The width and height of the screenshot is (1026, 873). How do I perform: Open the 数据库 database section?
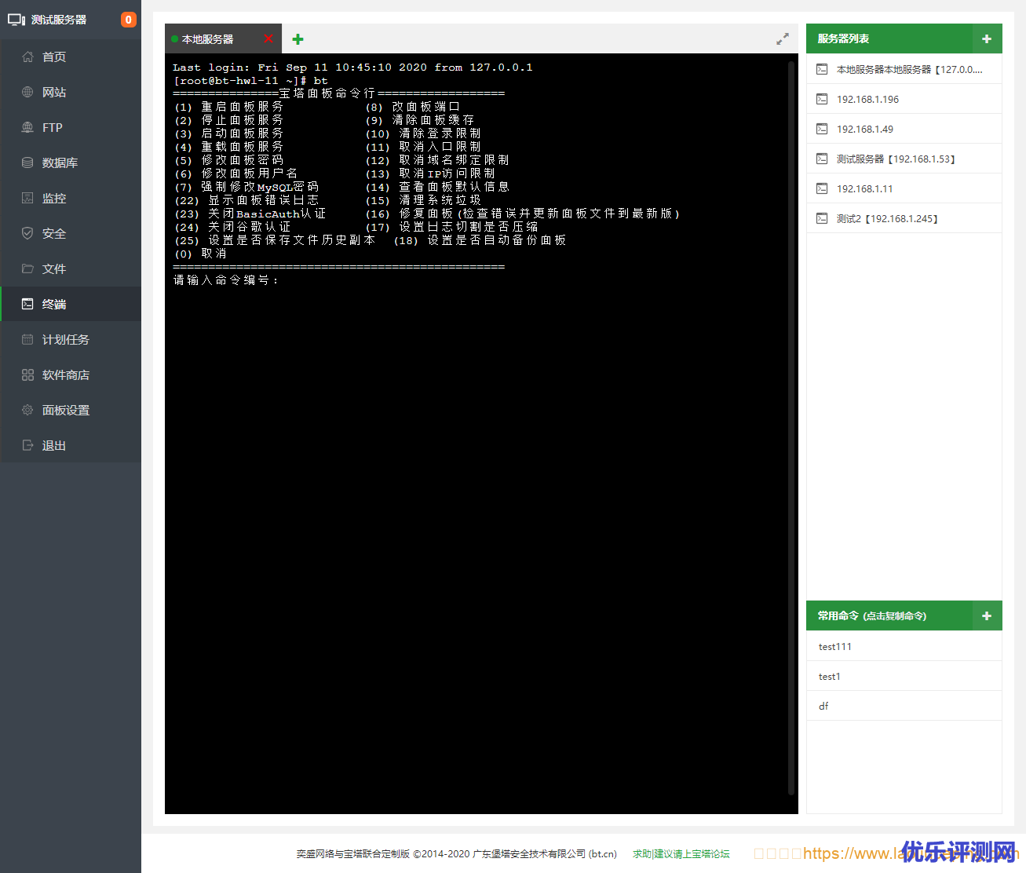[60, 163]
